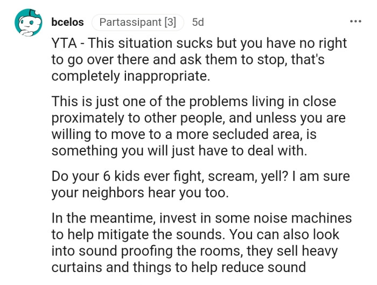Click the Partassipant [3] flair badge
The height and width of the screenshot is (285, 377).
138,23
